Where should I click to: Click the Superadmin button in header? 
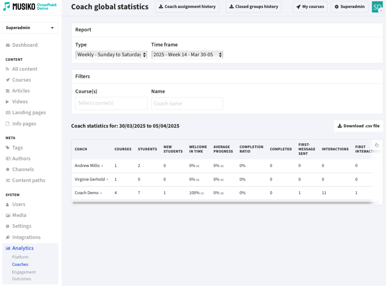[x=349, y=7]
